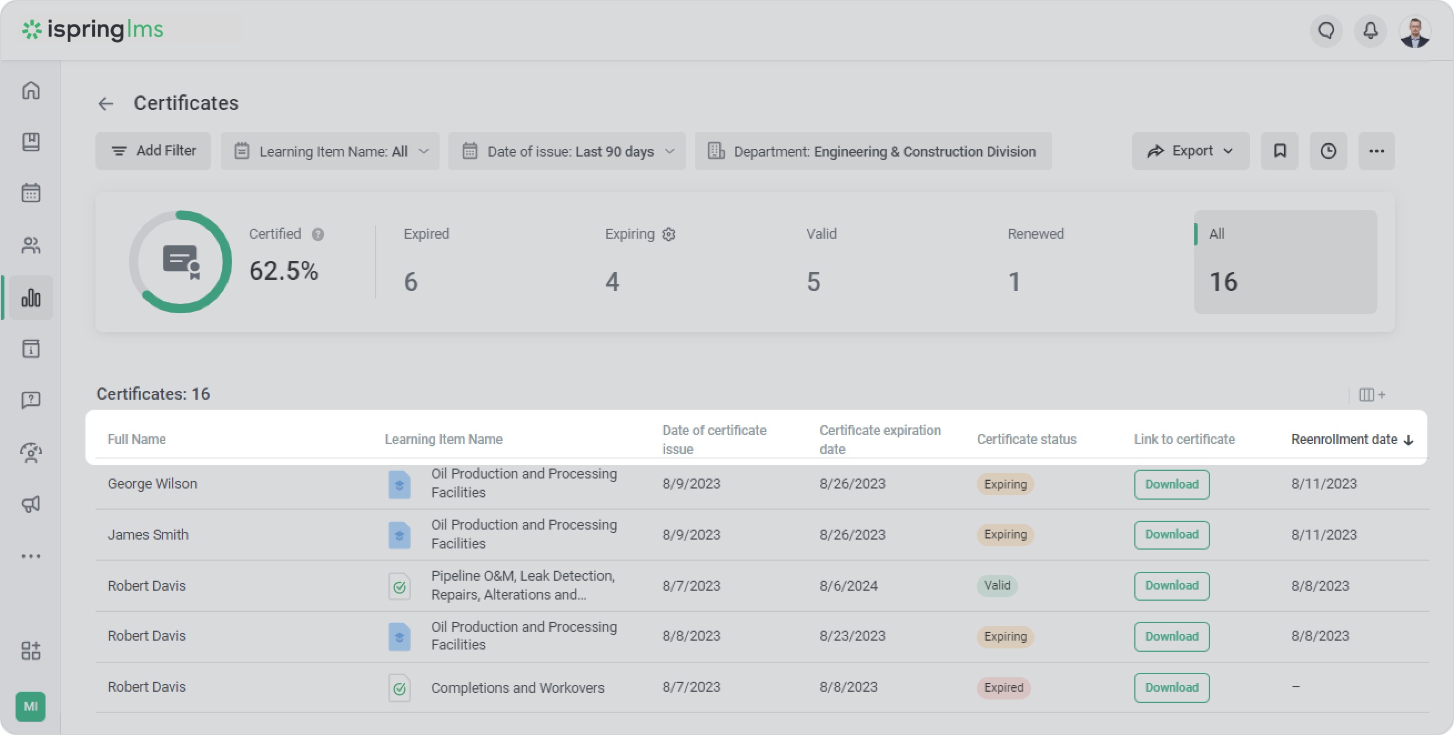This screenshot has height=735, width=1454.
Task: Download George Wilson's certificate
Action: [1171, 484]
